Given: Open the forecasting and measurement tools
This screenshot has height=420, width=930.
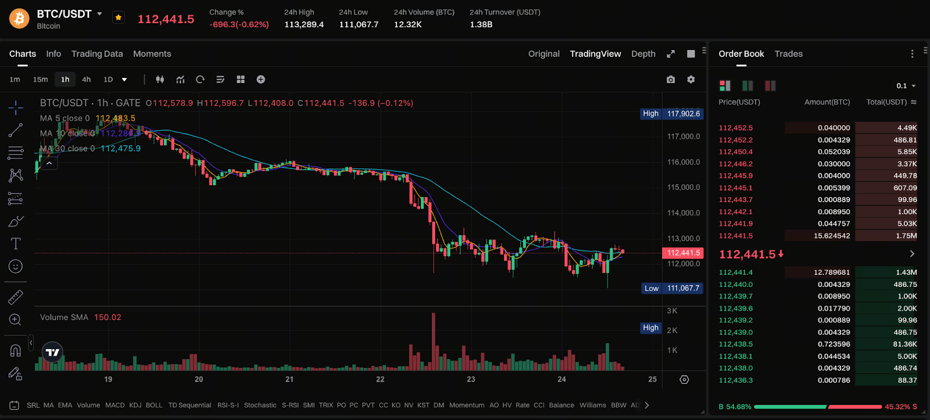Looking at the screenshot, I should [16, 198].
